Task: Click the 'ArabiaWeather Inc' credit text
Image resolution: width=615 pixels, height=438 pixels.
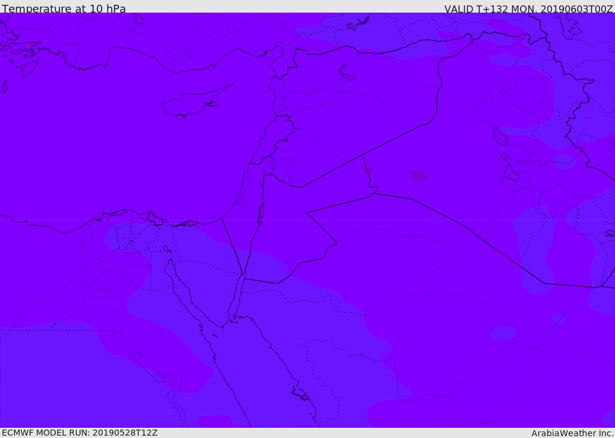Action: (x=572, y=433)
